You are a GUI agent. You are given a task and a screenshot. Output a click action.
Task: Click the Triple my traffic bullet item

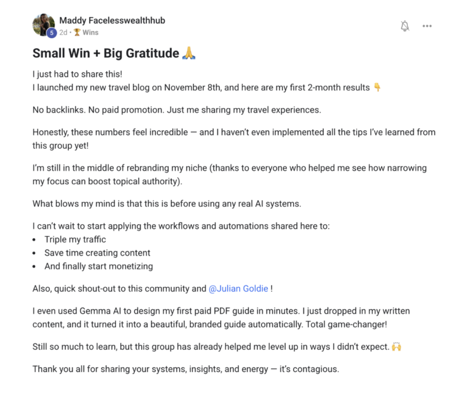[75, 239]
